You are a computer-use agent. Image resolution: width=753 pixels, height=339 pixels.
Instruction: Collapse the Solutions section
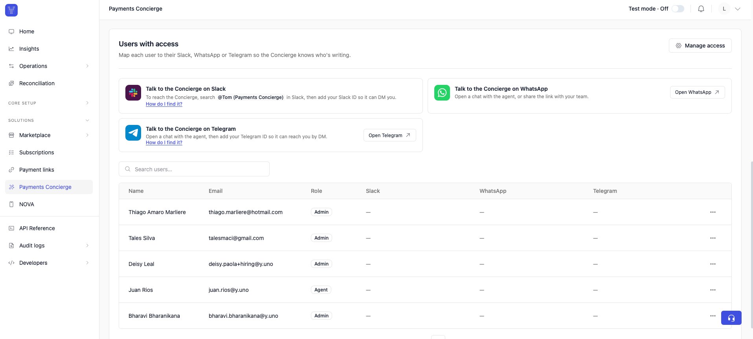(87, 120)
